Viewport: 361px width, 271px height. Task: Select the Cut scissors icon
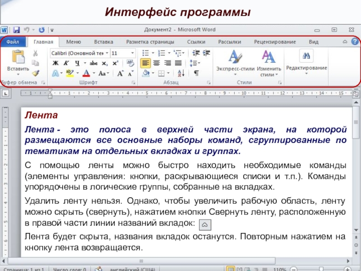(x=35, y=53)
